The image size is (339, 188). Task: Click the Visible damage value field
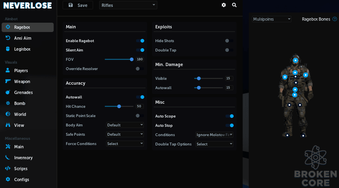[x=229, y=78]
